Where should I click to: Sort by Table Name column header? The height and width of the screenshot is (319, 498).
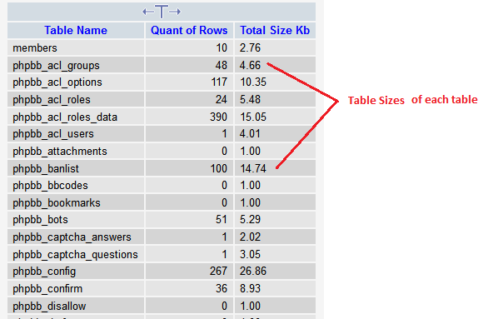[76, 30]
